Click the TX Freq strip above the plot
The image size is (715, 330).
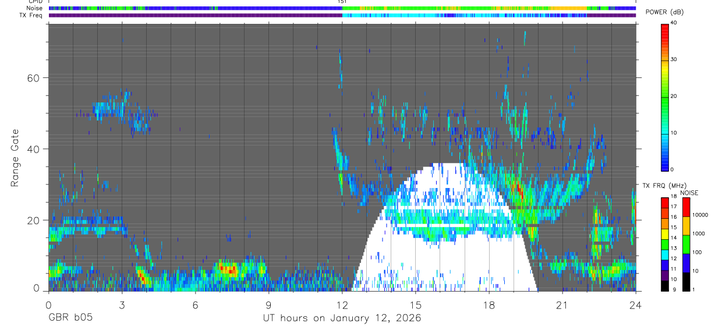coord(342,16)
